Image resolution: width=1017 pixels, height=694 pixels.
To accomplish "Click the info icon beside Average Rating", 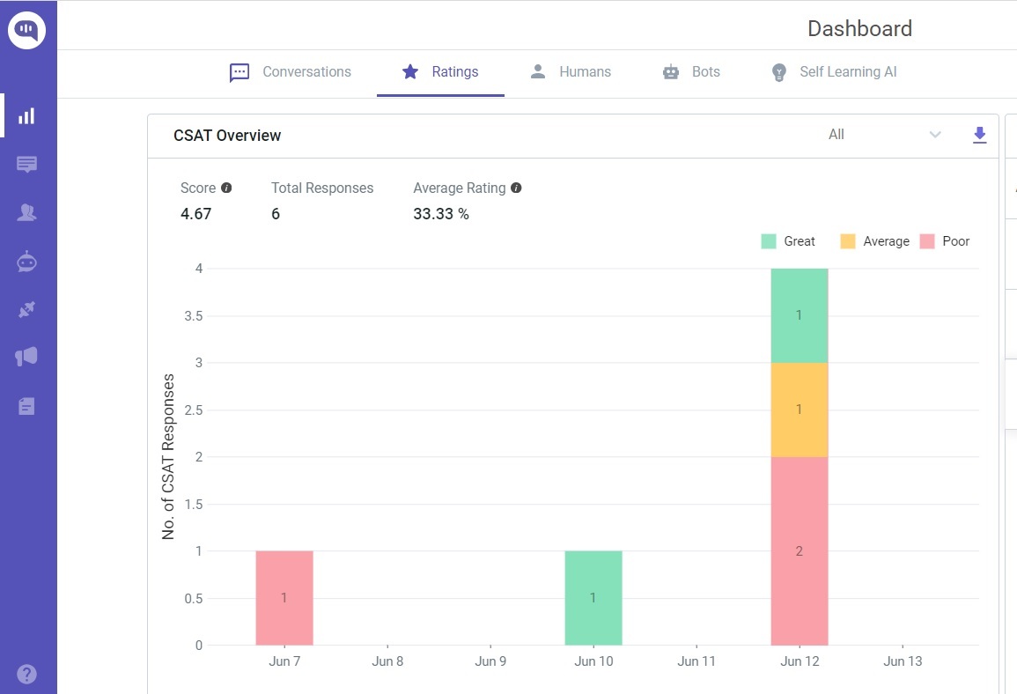I will pos(516,187).
